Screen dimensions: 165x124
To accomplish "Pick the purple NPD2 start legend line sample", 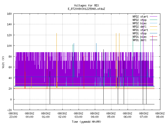I will (x=153, y=17).
